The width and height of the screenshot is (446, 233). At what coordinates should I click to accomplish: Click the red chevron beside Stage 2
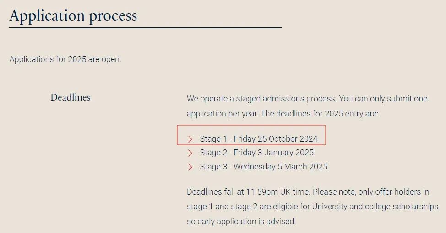[x=190, y=153]
